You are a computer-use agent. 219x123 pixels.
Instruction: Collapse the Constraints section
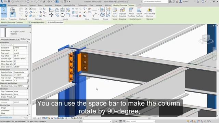[x=27, y=42]
